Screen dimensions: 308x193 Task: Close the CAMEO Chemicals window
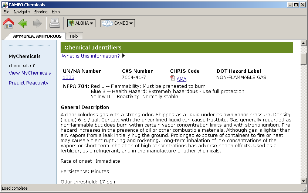coord(303,5)
